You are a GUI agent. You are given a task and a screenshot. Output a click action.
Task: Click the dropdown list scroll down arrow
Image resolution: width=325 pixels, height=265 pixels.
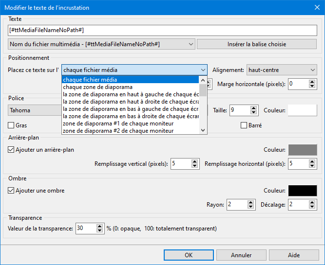pyautogui.click(x=203, y=130)
